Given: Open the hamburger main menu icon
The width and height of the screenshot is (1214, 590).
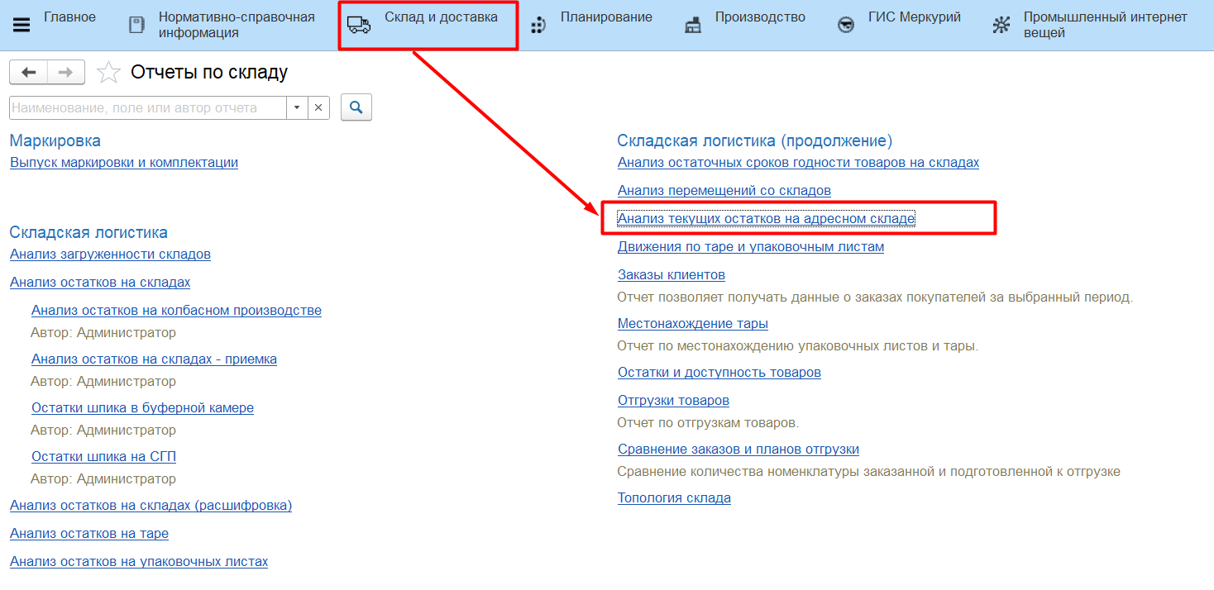Looking at the screenshot, I should [x=22, y=25].
